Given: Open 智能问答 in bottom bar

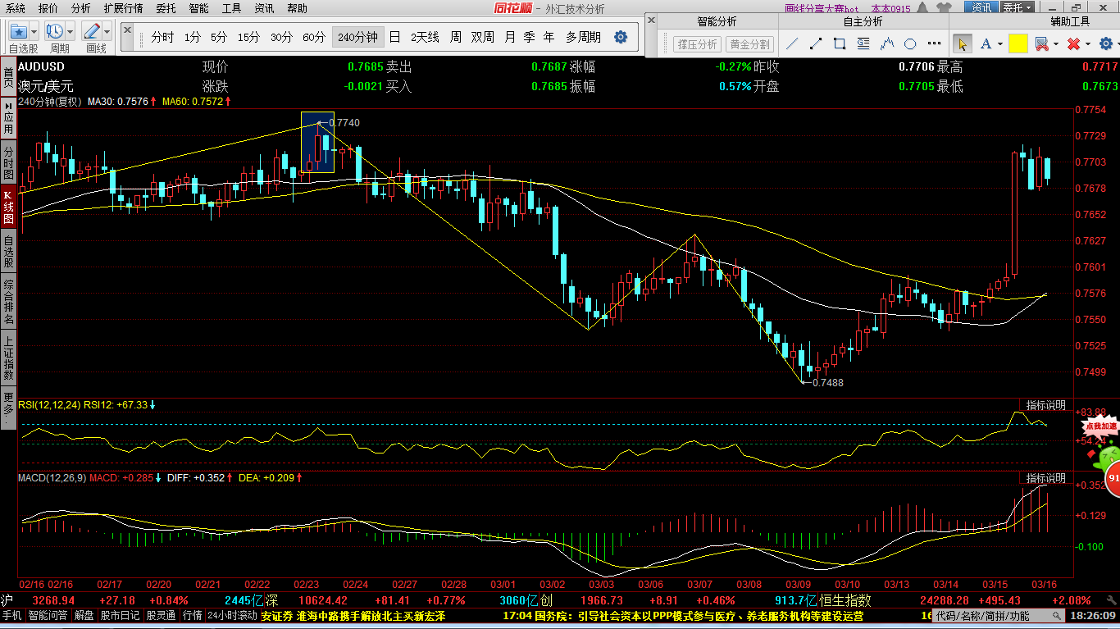Looking at the screenshot, I should point(48,615).
